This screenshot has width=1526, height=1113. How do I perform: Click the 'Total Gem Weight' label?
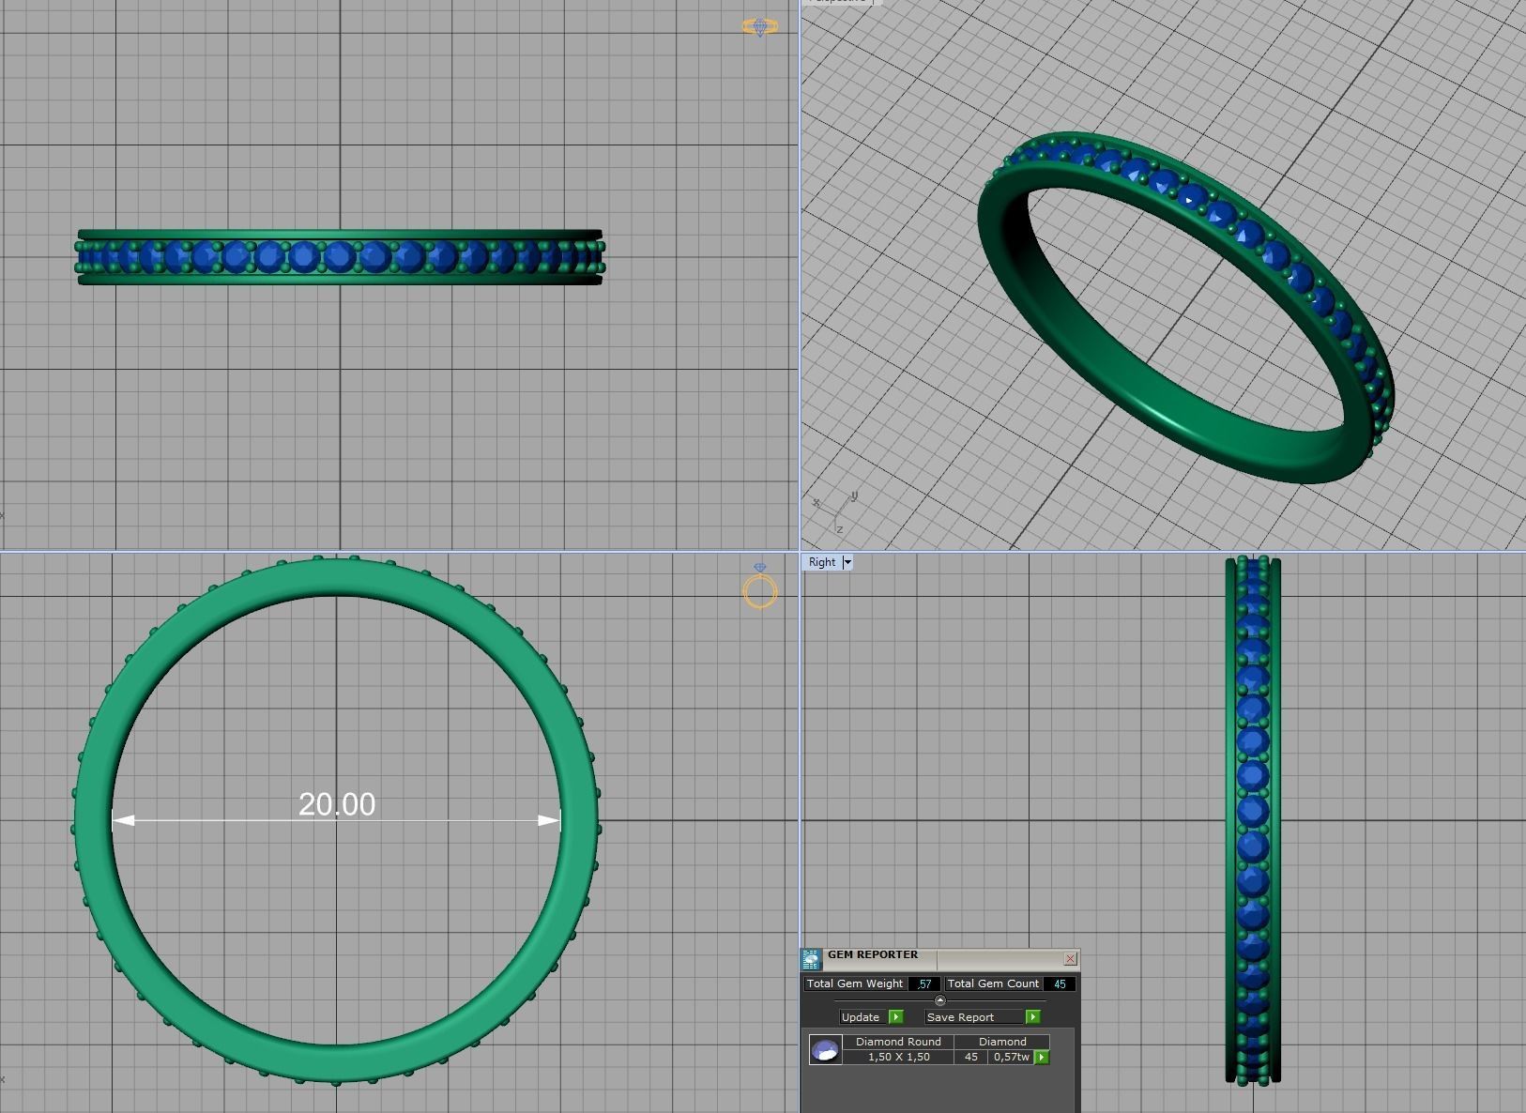pos(855,983)
